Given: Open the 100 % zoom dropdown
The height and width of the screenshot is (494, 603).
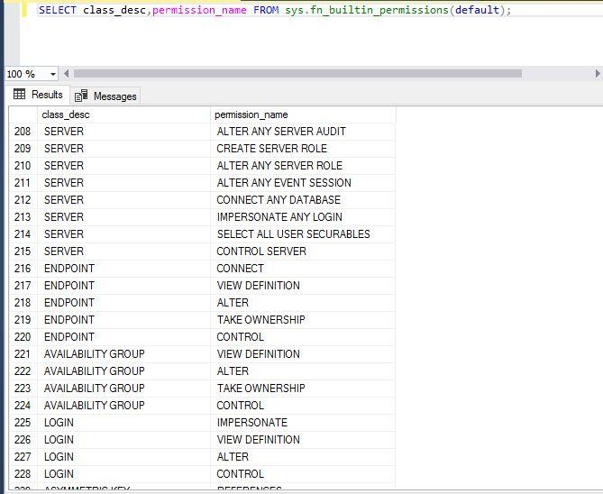Looking at the screenshot, I should (53, 74).
